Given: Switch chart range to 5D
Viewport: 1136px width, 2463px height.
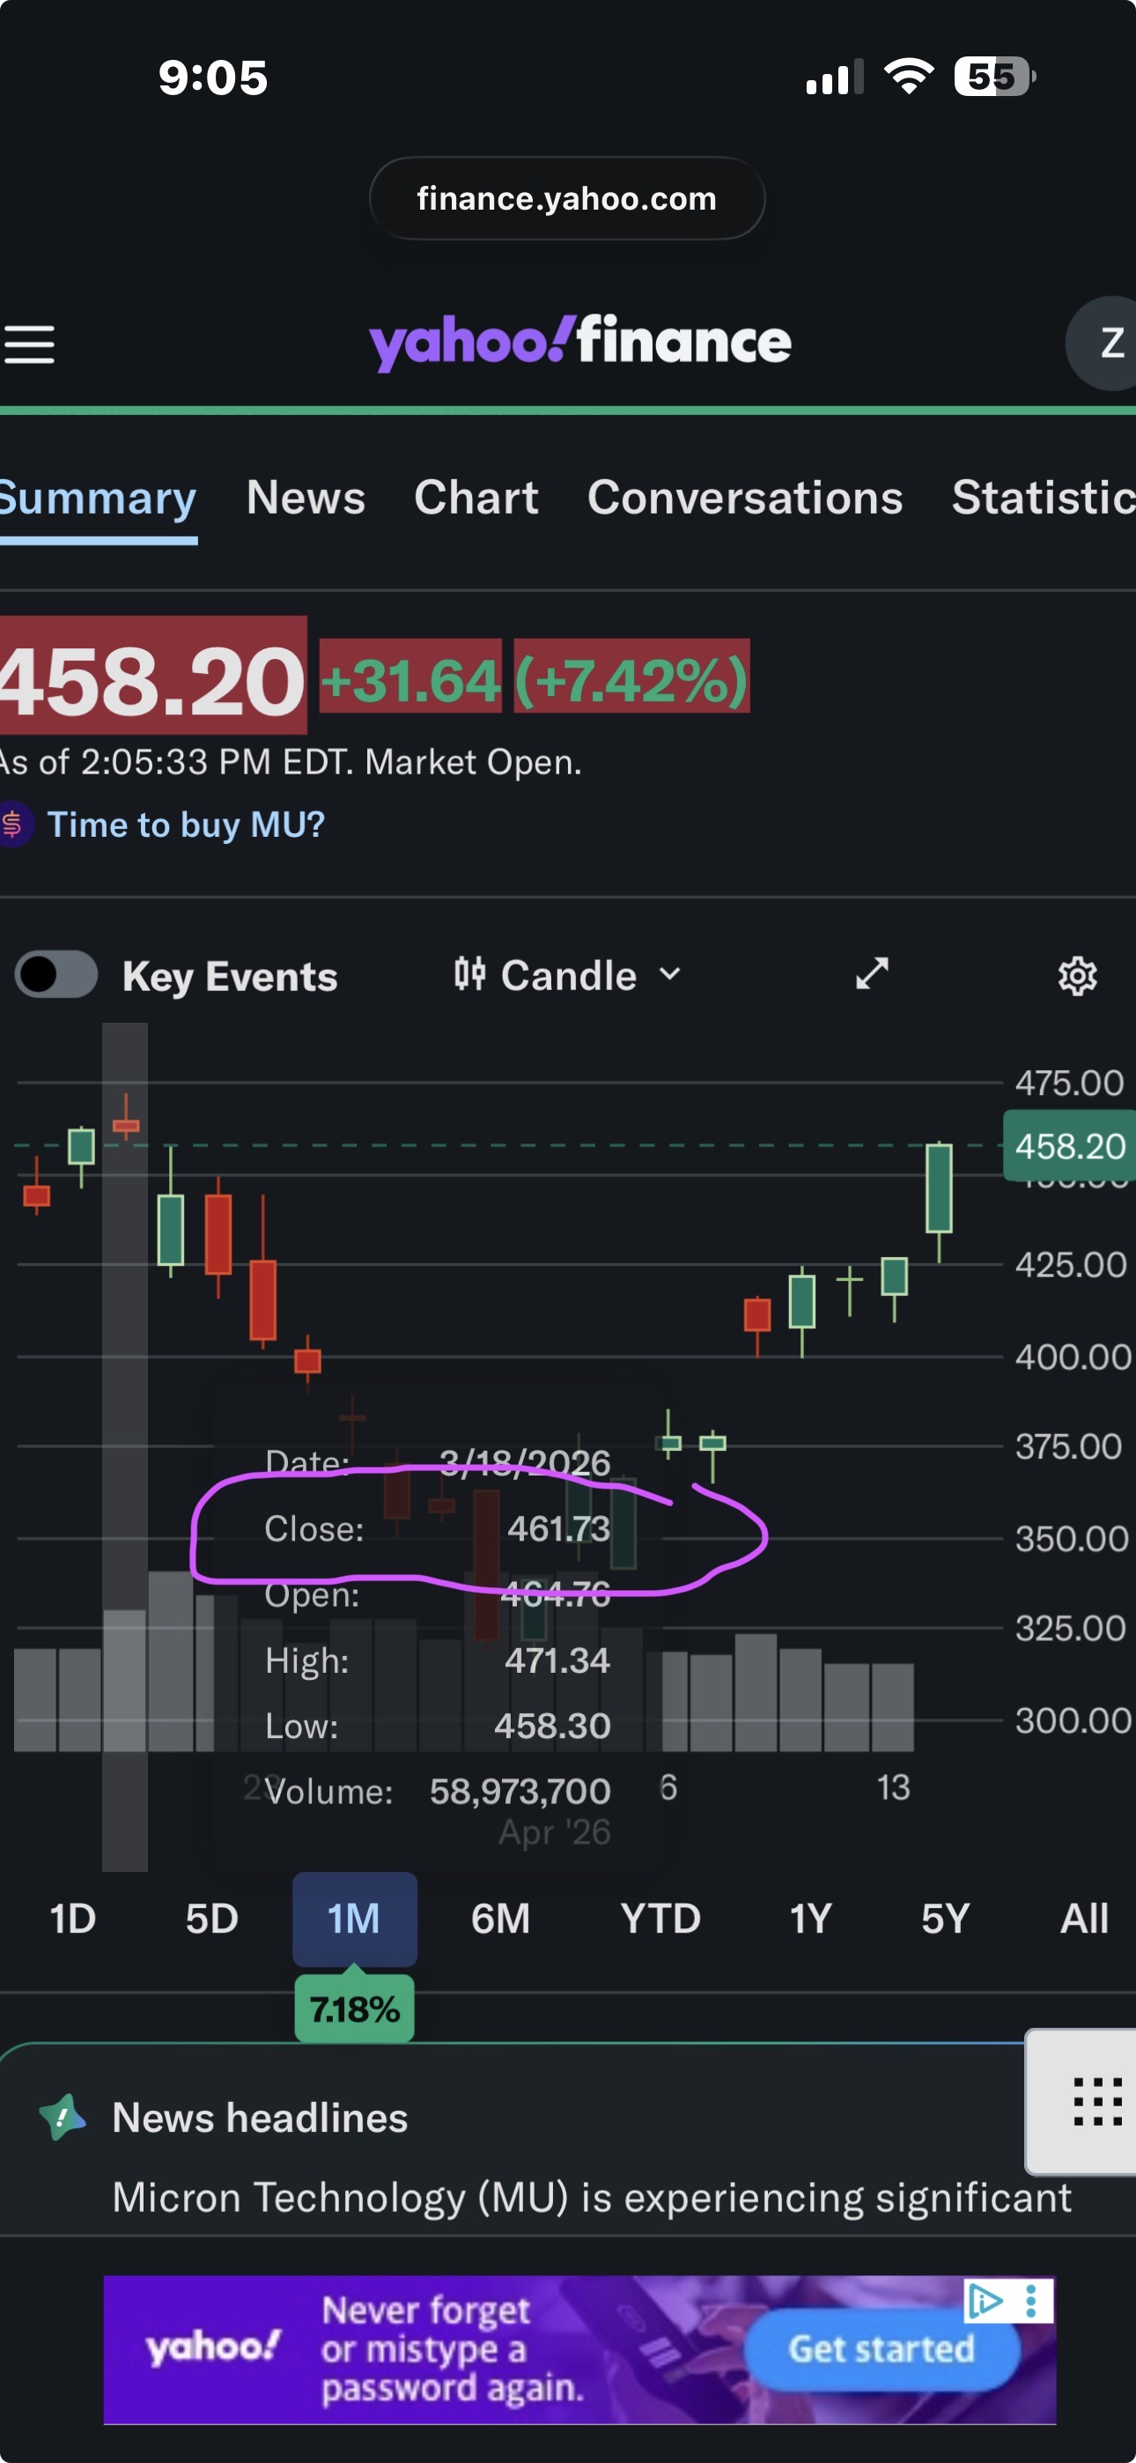Looking at the screenshot, I should click(211, 1918).
